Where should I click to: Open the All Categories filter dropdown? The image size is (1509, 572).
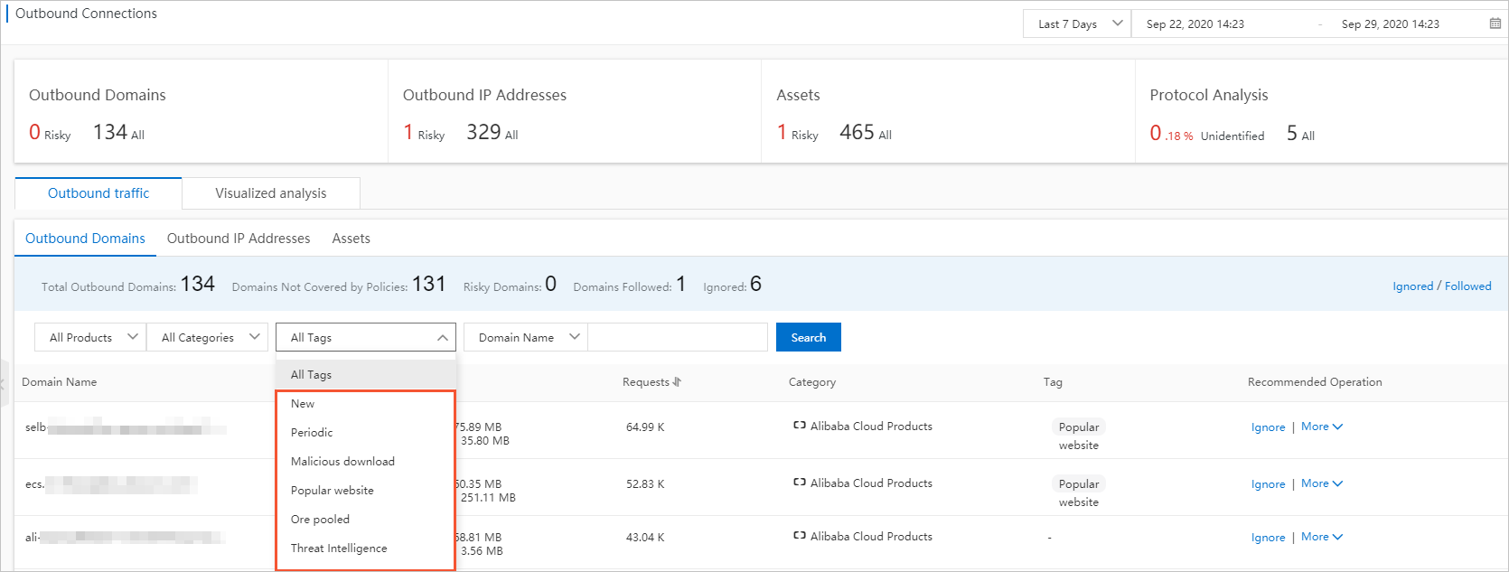pos(208,337)
